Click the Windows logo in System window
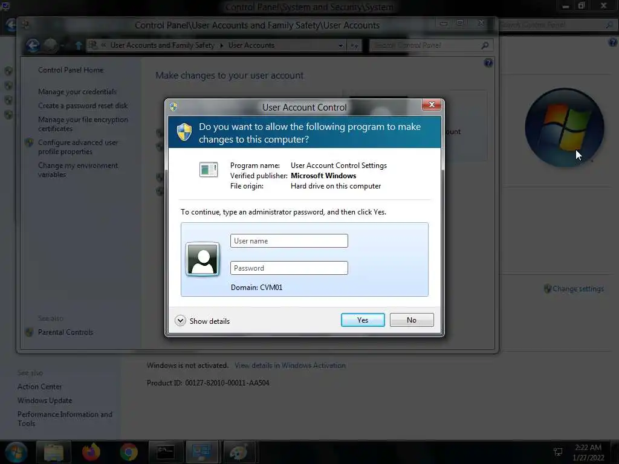Image resolution: width=619 pixels, height=464 pixels. coord(564,127)
